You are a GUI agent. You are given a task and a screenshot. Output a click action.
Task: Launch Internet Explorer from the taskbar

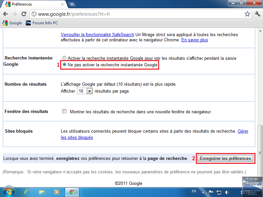(27, 192)
